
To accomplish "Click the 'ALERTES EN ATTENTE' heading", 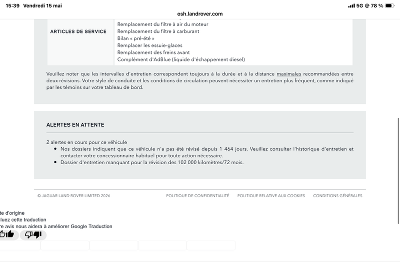I will 75,125.
